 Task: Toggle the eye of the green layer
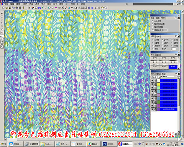[152, 102]
